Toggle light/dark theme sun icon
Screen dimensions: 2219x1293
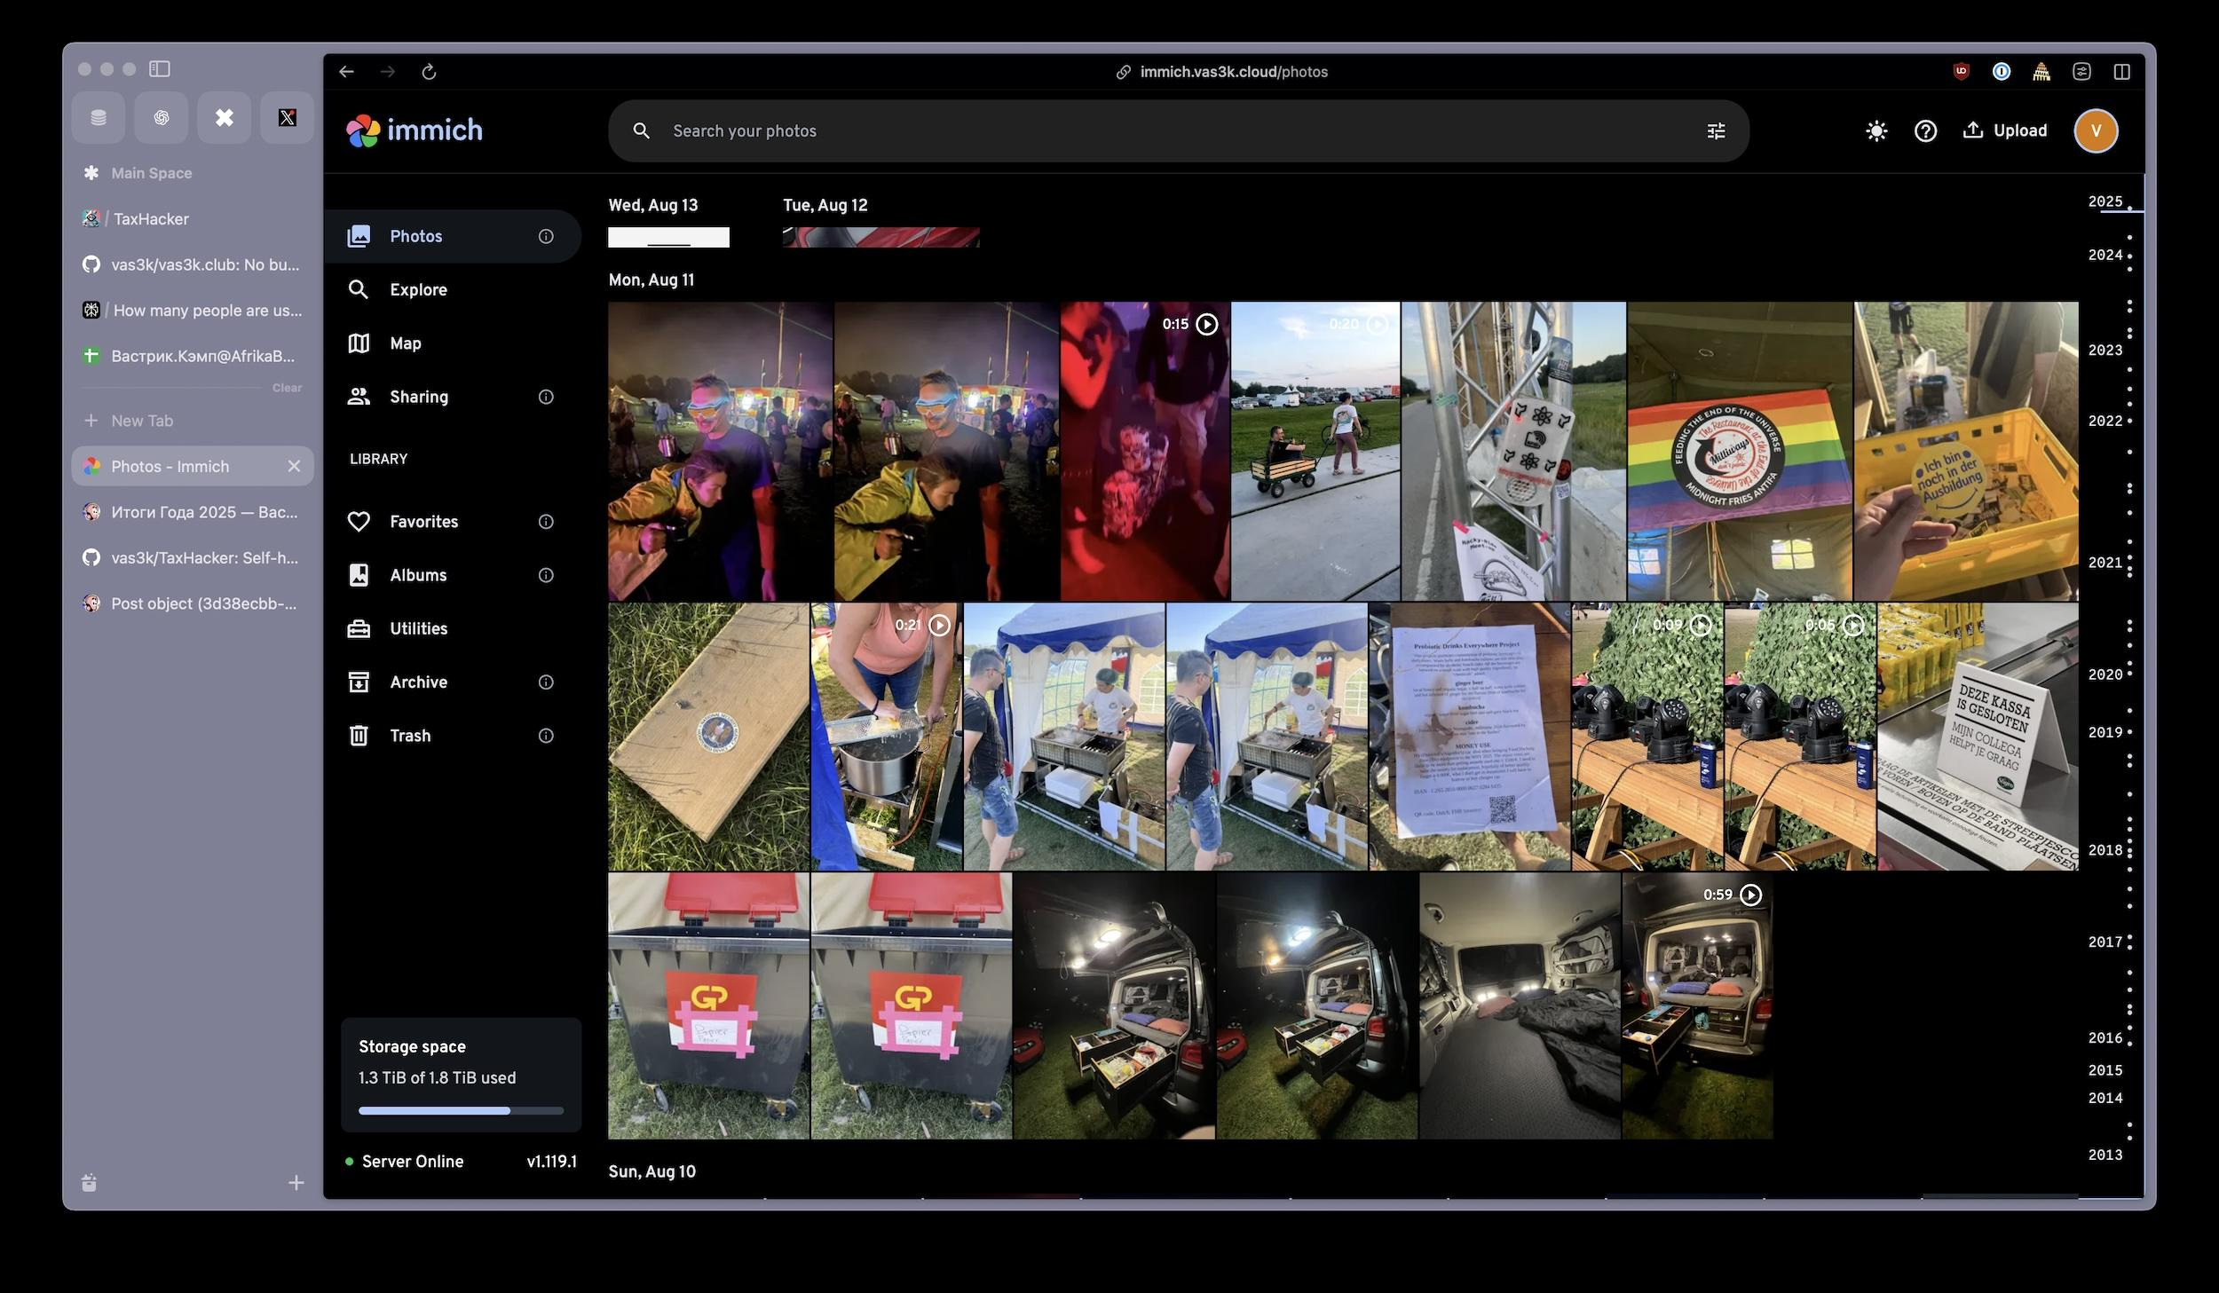(x=1875, y=131)
